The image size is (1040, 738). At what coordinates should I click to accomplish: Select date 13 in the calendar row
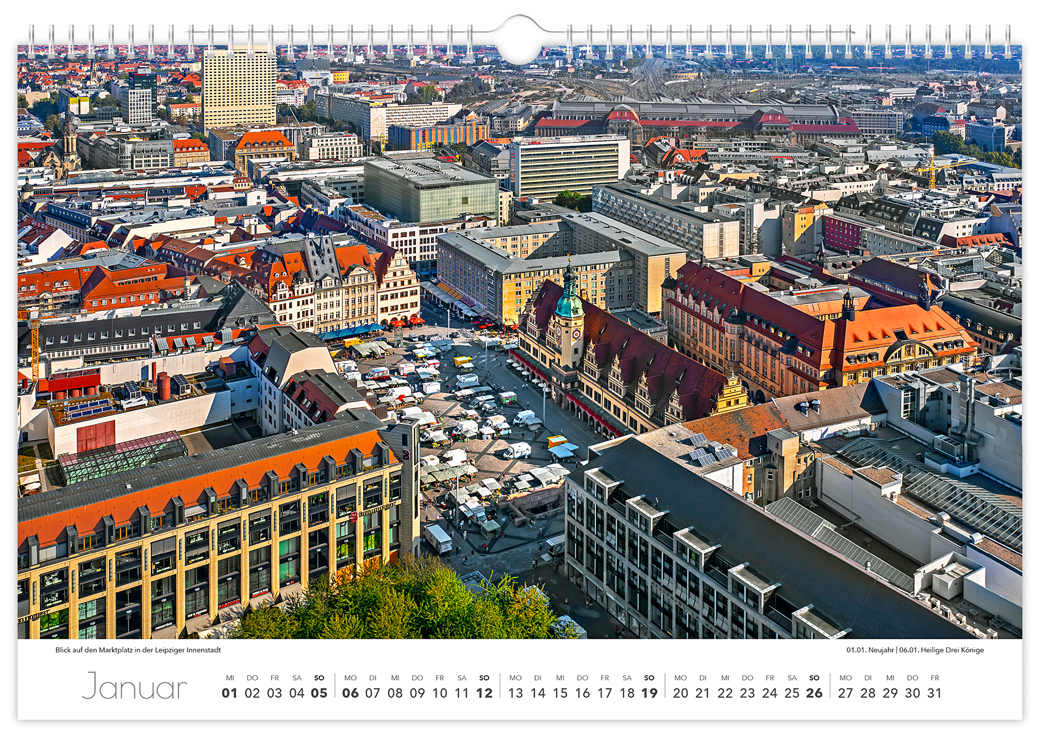pos(516,693)
